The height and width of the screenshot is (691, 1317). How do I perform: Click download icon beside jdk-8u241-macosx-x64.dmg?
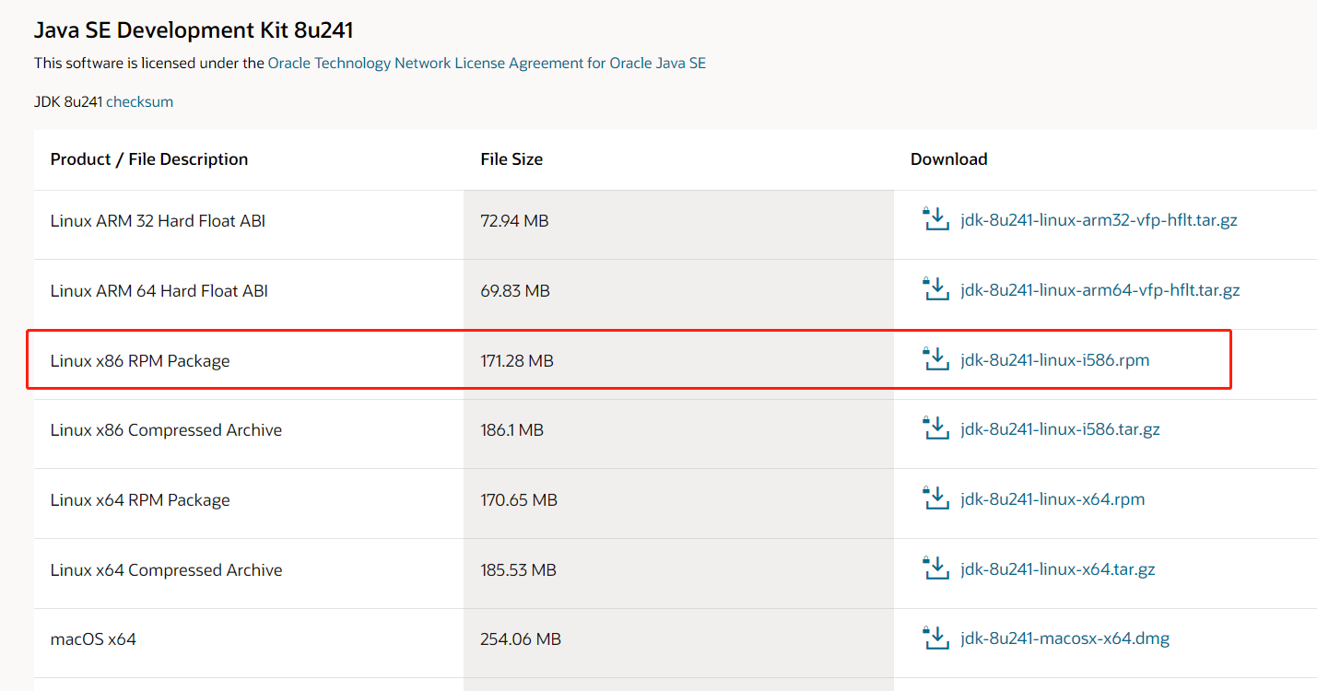[x=935, y=638]
